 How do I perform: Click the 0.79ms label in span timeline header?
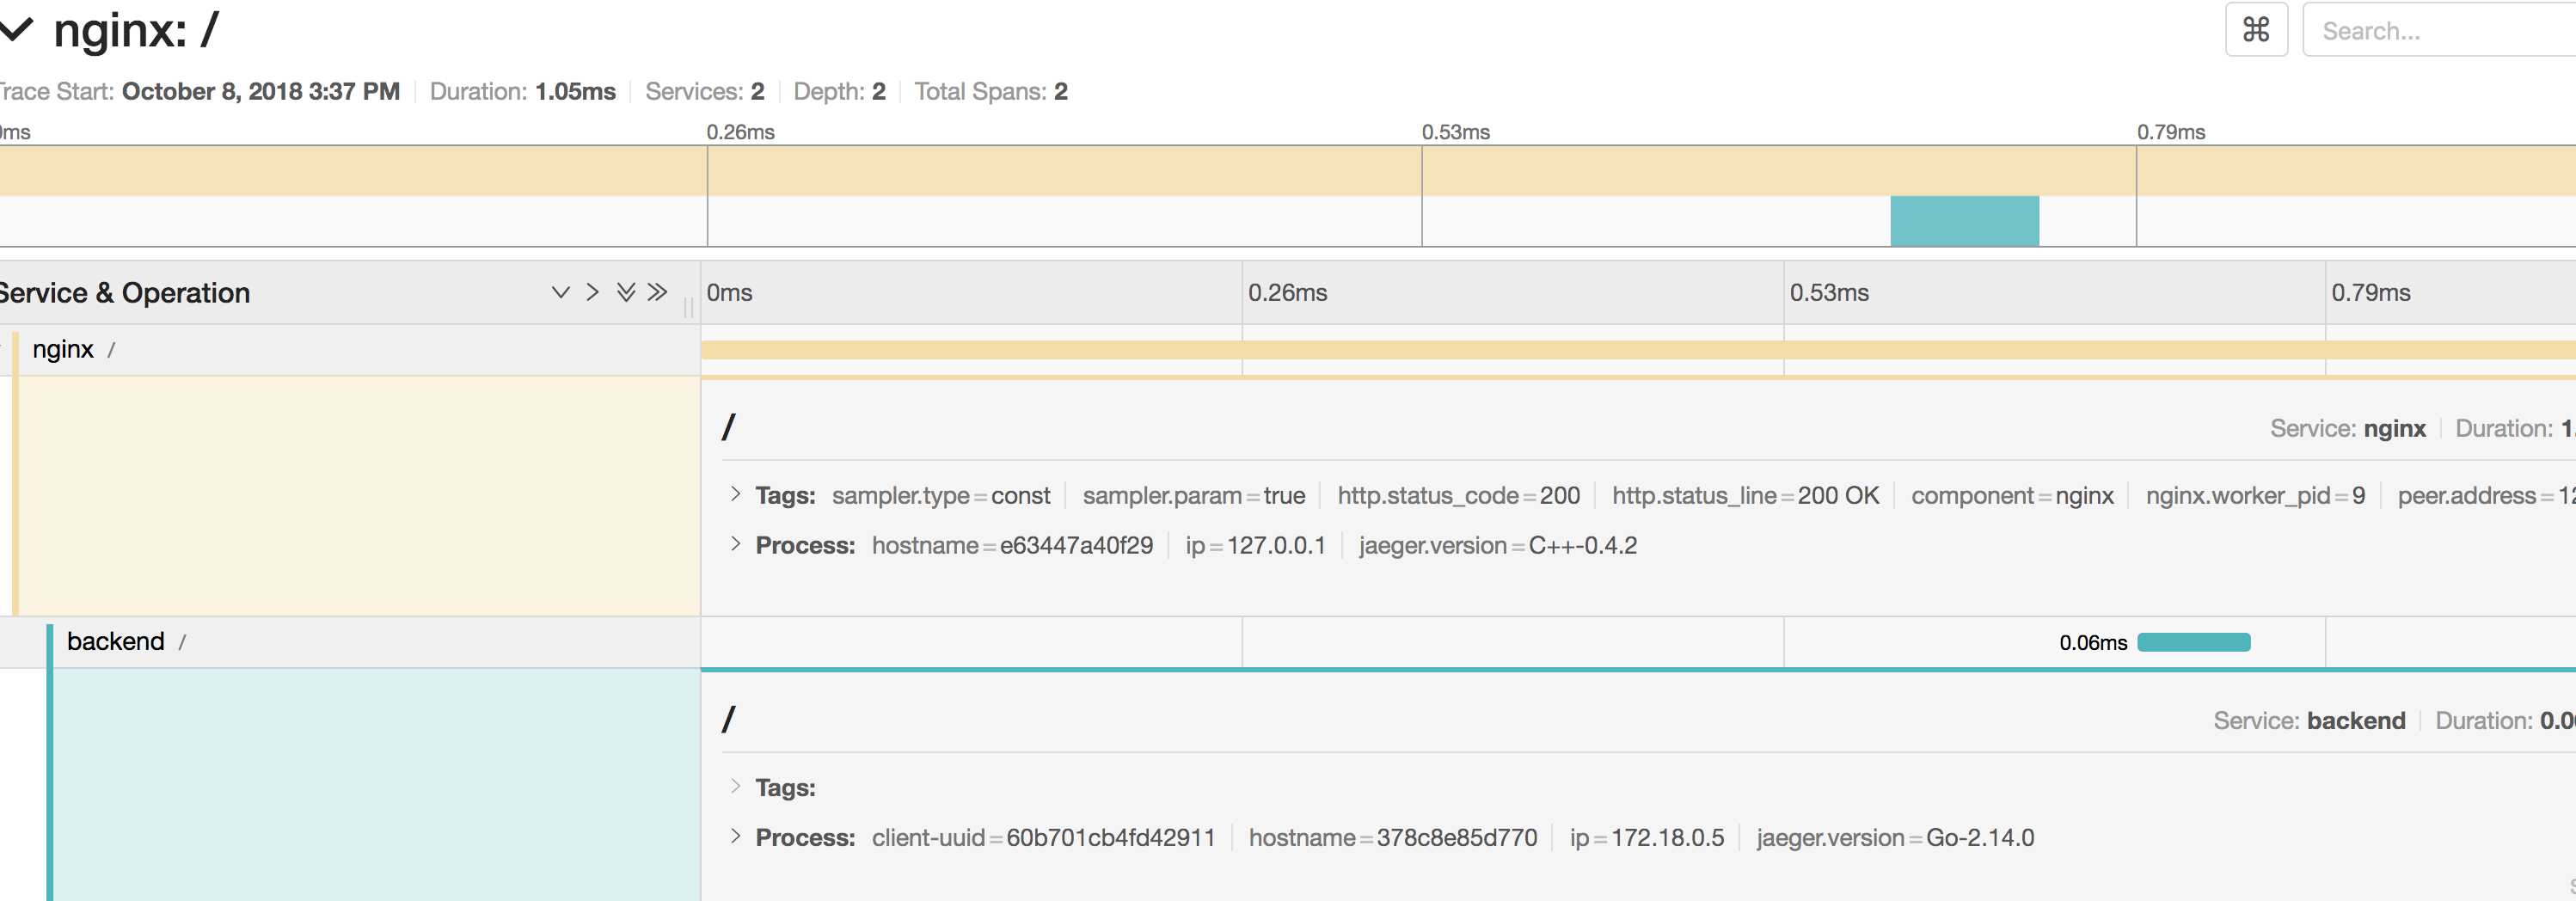tap(2371, 293)
